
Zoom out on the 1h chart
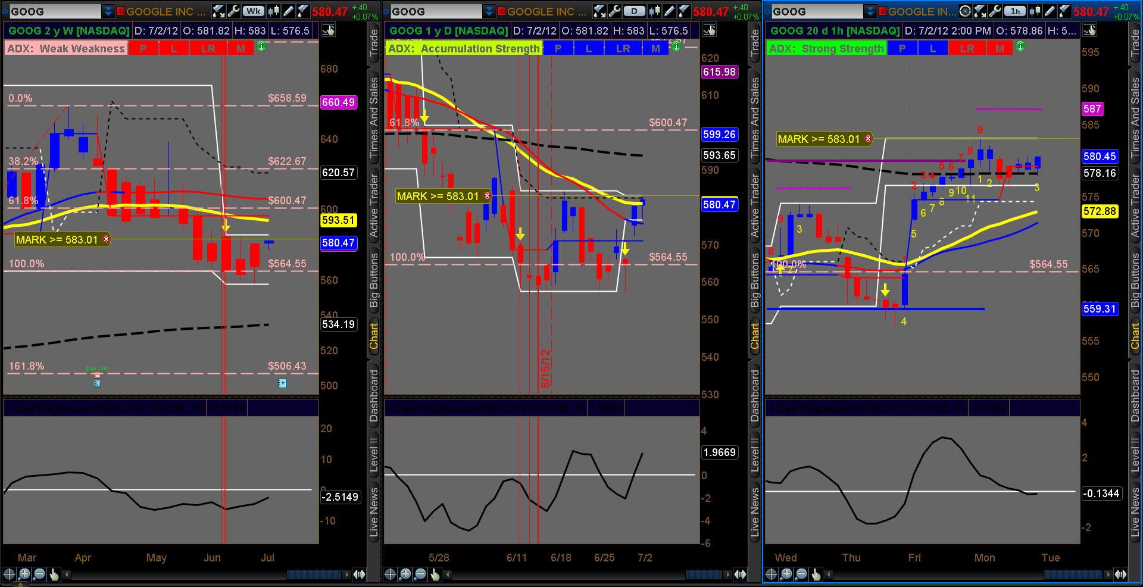click(x=801, y=574)
